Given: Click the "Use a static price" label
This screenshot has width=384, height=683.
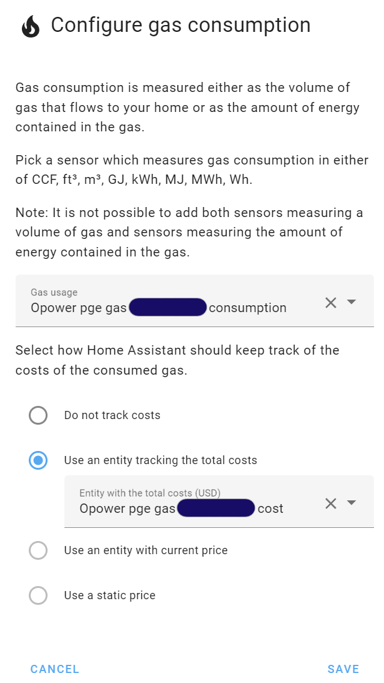Looking at the screenshot, I should (x=109, y=595).
